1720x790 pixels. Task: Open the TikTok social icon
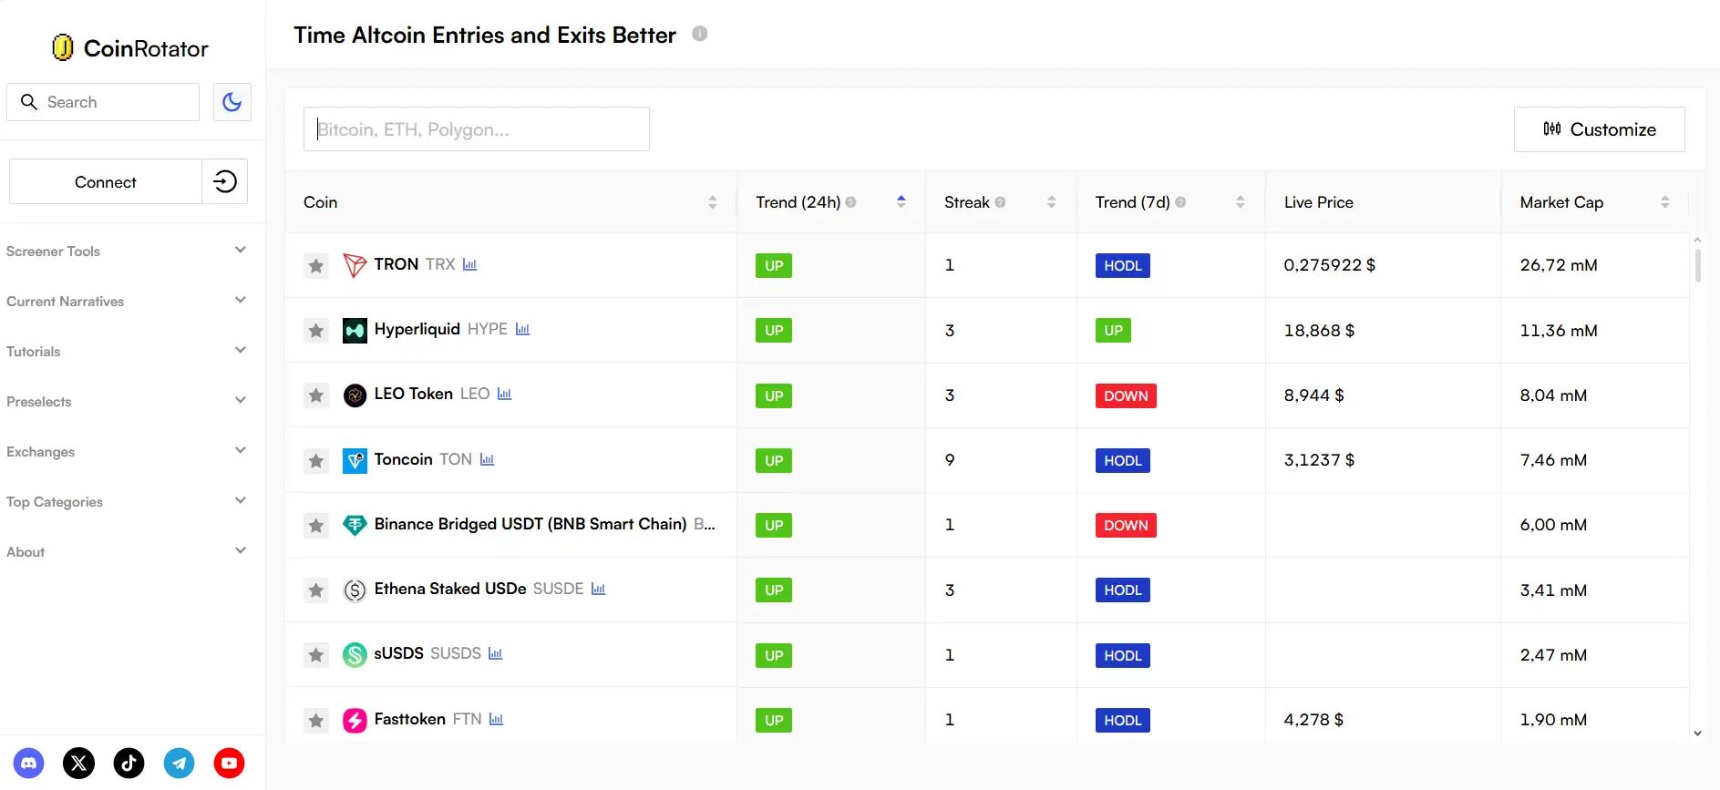129,763
